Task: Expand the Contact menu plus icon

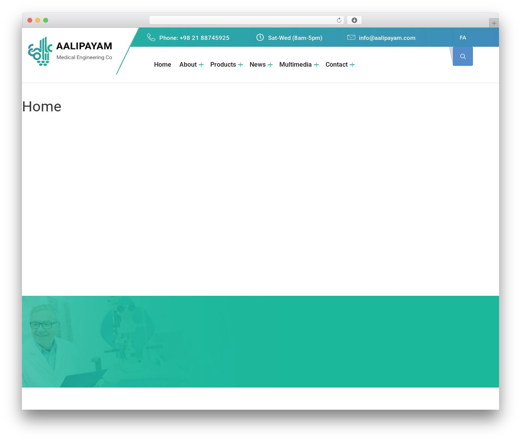Action: click(352, 65)
